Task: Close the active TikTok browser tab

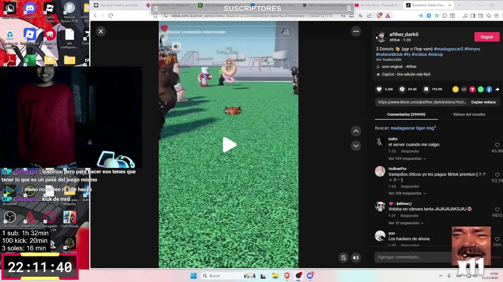Action: click(x=450, y=5)
